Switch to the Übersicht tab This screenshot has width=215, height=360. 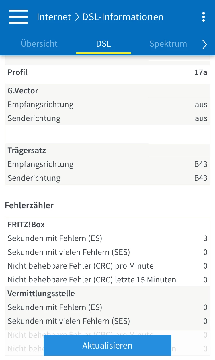(39, 44)
